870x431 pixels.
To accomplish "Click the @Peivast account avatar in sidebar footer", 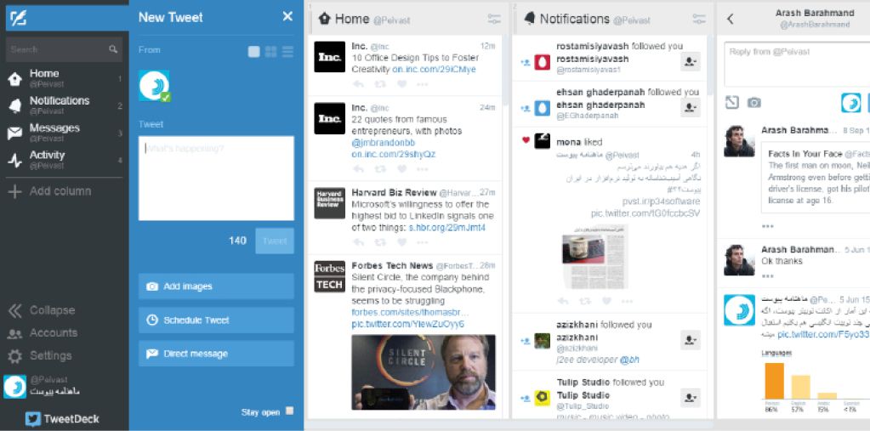I will [x=15, y=387].
